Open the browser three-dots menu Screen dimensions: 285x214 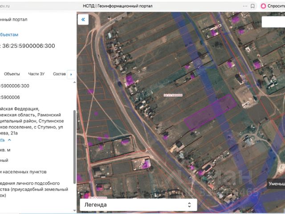[245, 6]
